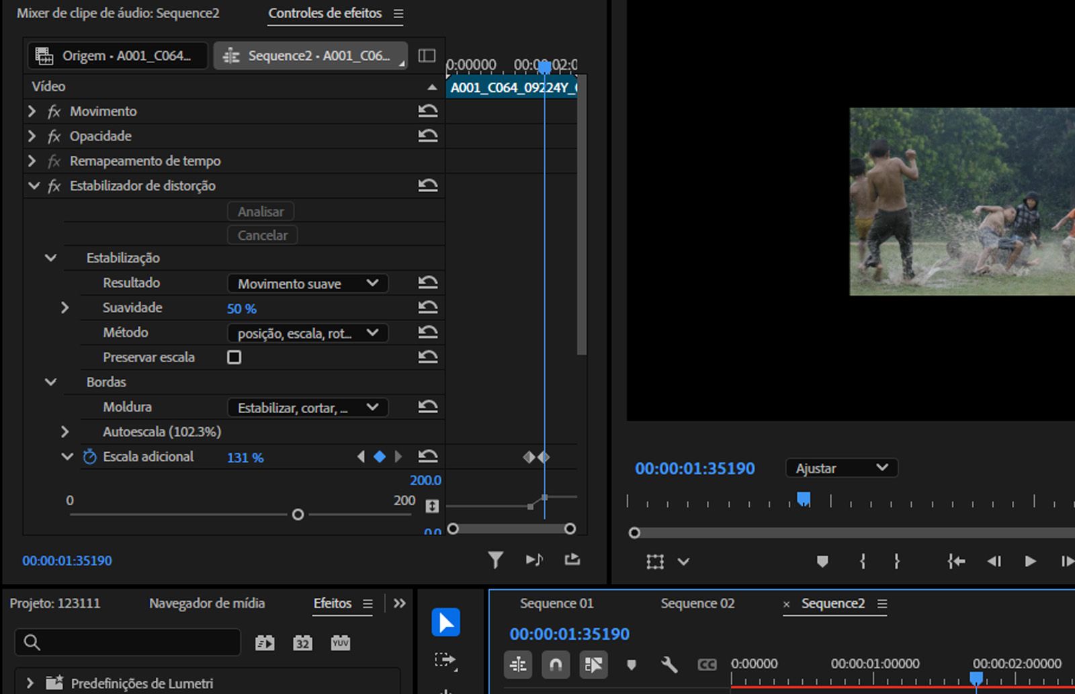Add or remove Escala adicional keyframe
The width and height of the screenshot is (1075, 694).
pos(380,457)
